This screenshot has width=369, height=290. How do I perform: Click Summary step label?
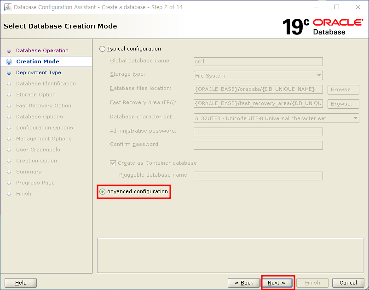[x=29, y=172]
